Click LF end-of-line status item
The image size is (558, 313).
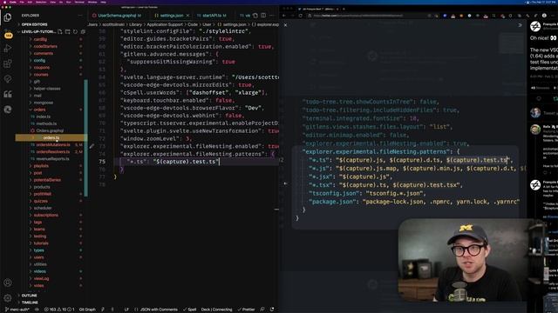click(126, 310)
